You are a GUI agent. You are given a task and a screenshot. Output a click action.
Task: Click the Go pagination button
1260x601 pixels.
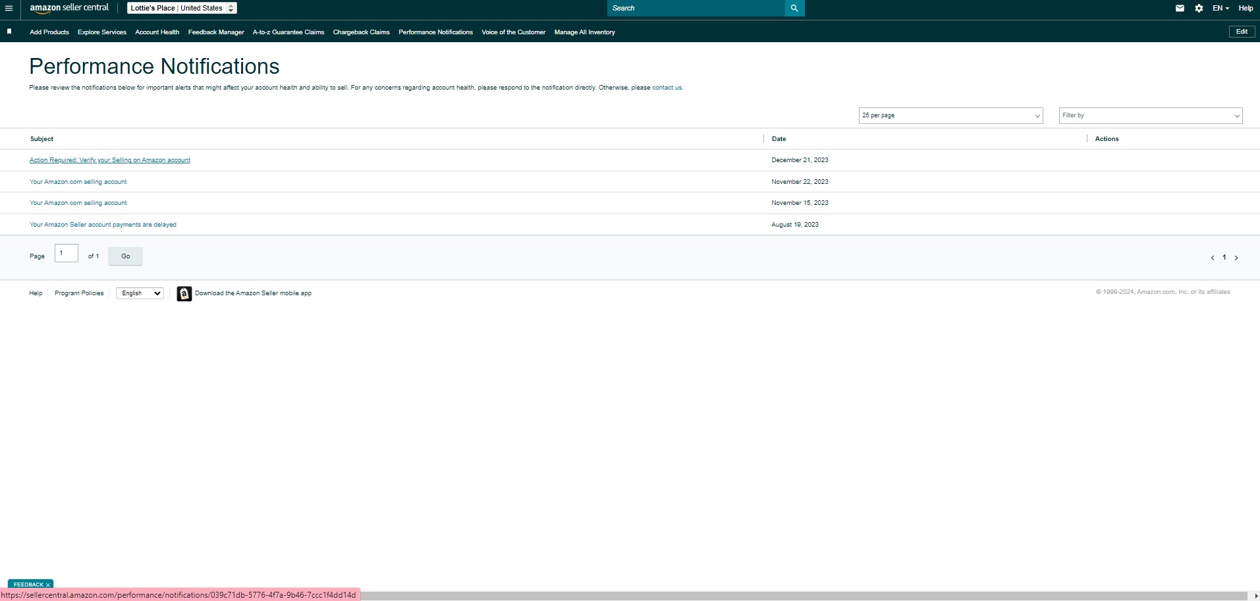click(x=125, y=256)
